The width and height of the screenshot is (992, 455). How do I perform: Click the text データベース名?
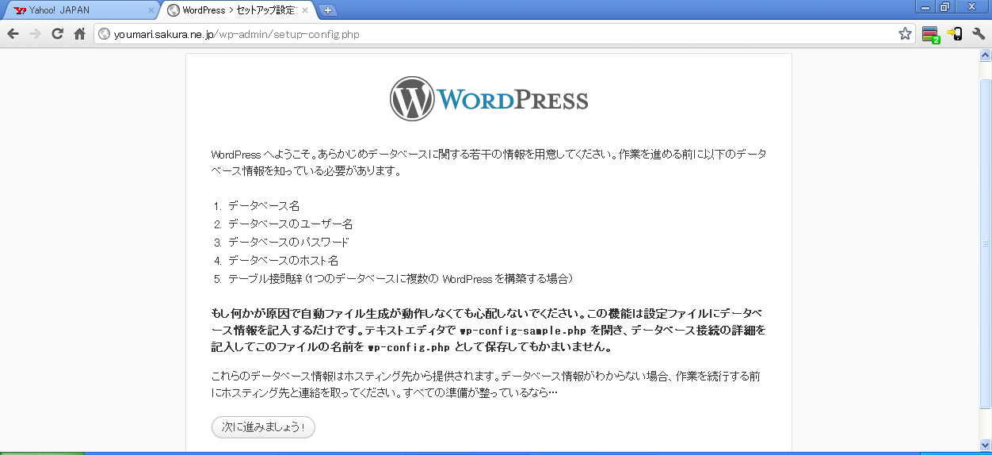pyautogui.click(x=264, y=205)
